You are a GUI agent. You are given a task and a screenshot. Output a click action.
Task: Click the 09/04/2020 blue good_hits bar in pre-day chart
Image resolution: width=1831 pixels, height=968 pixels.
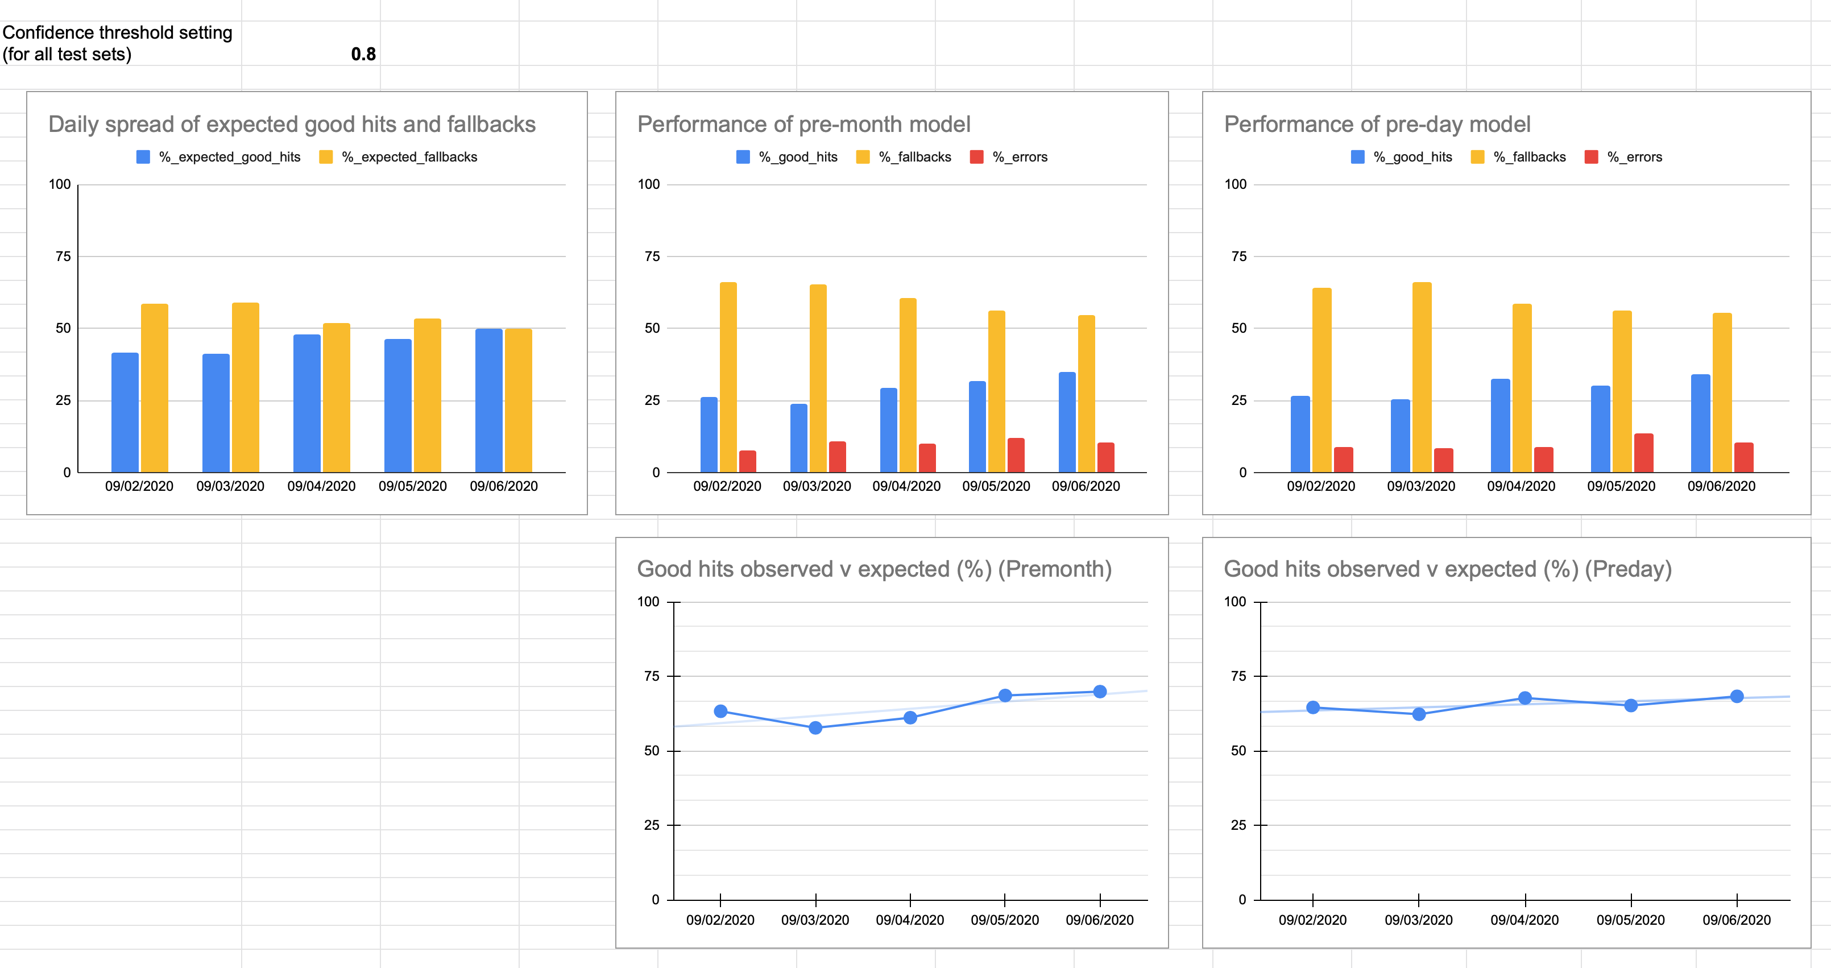tap(1500, 425)
